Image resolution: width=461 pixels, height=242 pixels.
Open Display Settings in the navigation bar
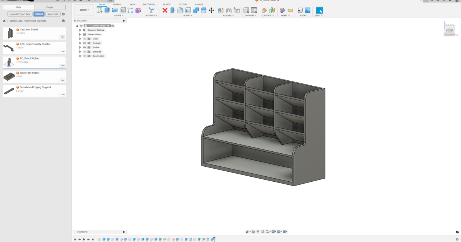274,232
